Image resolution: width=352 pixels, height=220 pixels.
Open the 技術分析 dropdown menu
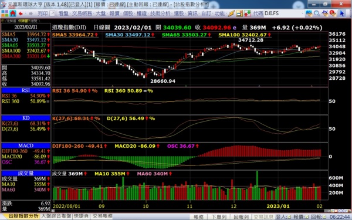coord(161,13)
